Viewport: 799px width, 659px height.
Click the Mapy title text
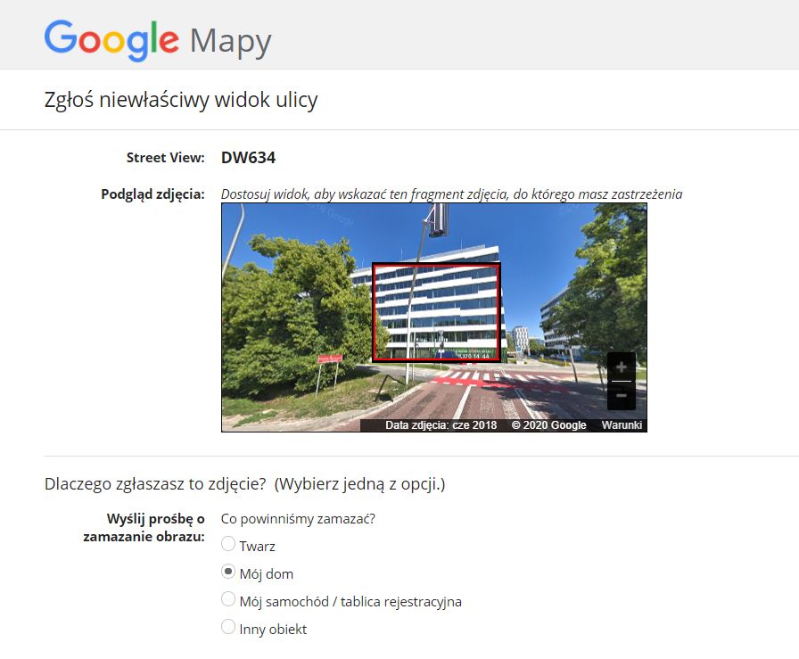(230, 42)
